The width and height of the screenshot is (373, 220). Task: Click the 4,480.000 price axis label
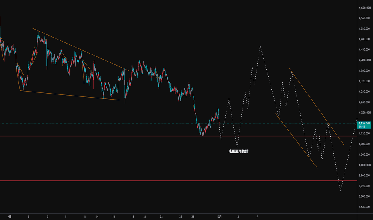[x=364, y=39]
